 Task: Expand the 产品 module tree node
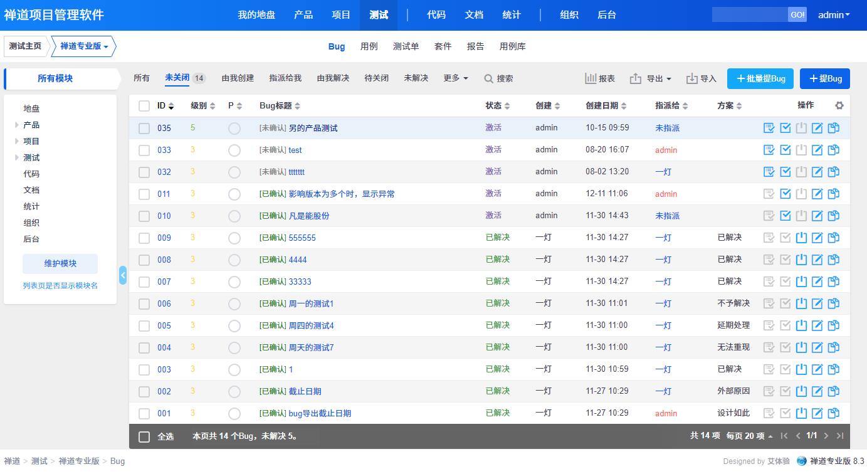point(17,125)
